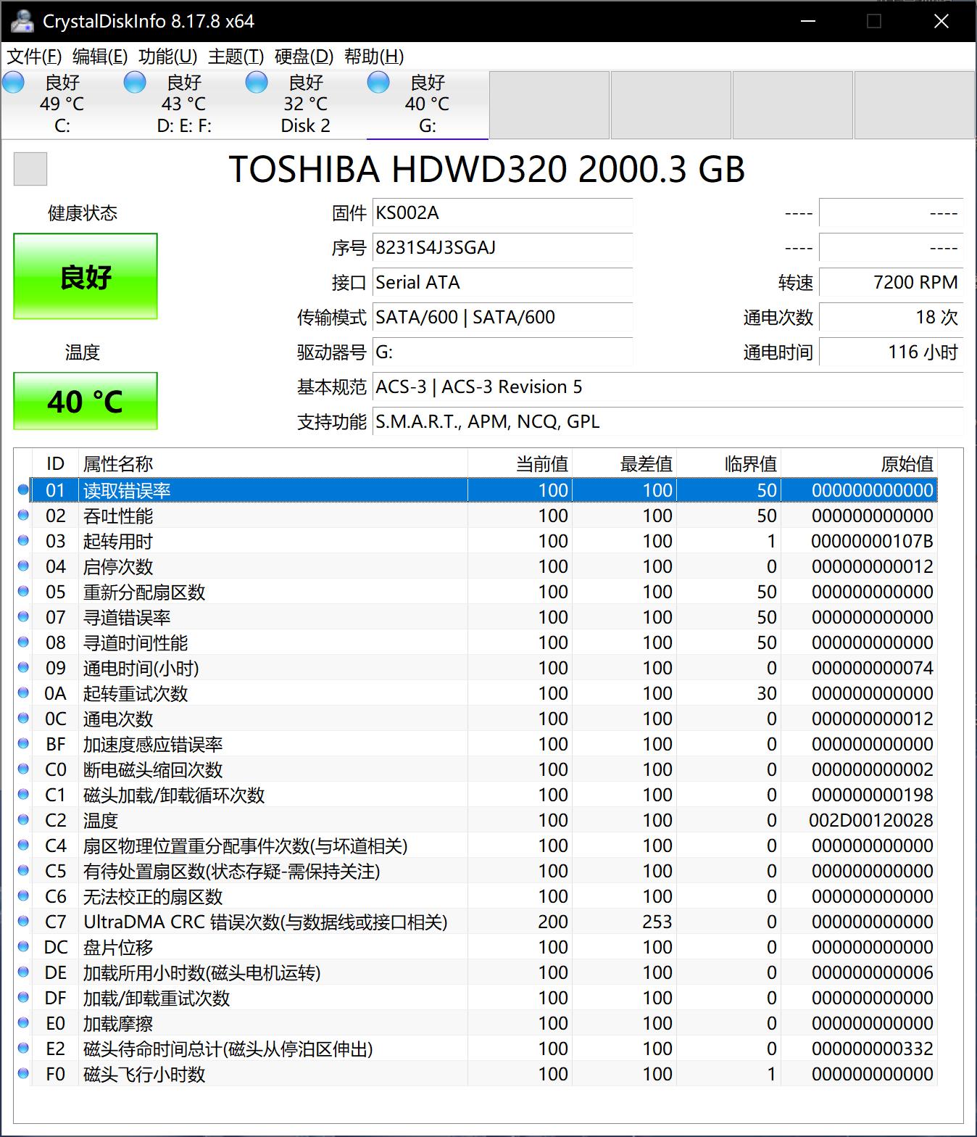This screenshot has width=977, height=1137.
Task: Click the gray square button beside disk title
Action: [x=30, y=169]
